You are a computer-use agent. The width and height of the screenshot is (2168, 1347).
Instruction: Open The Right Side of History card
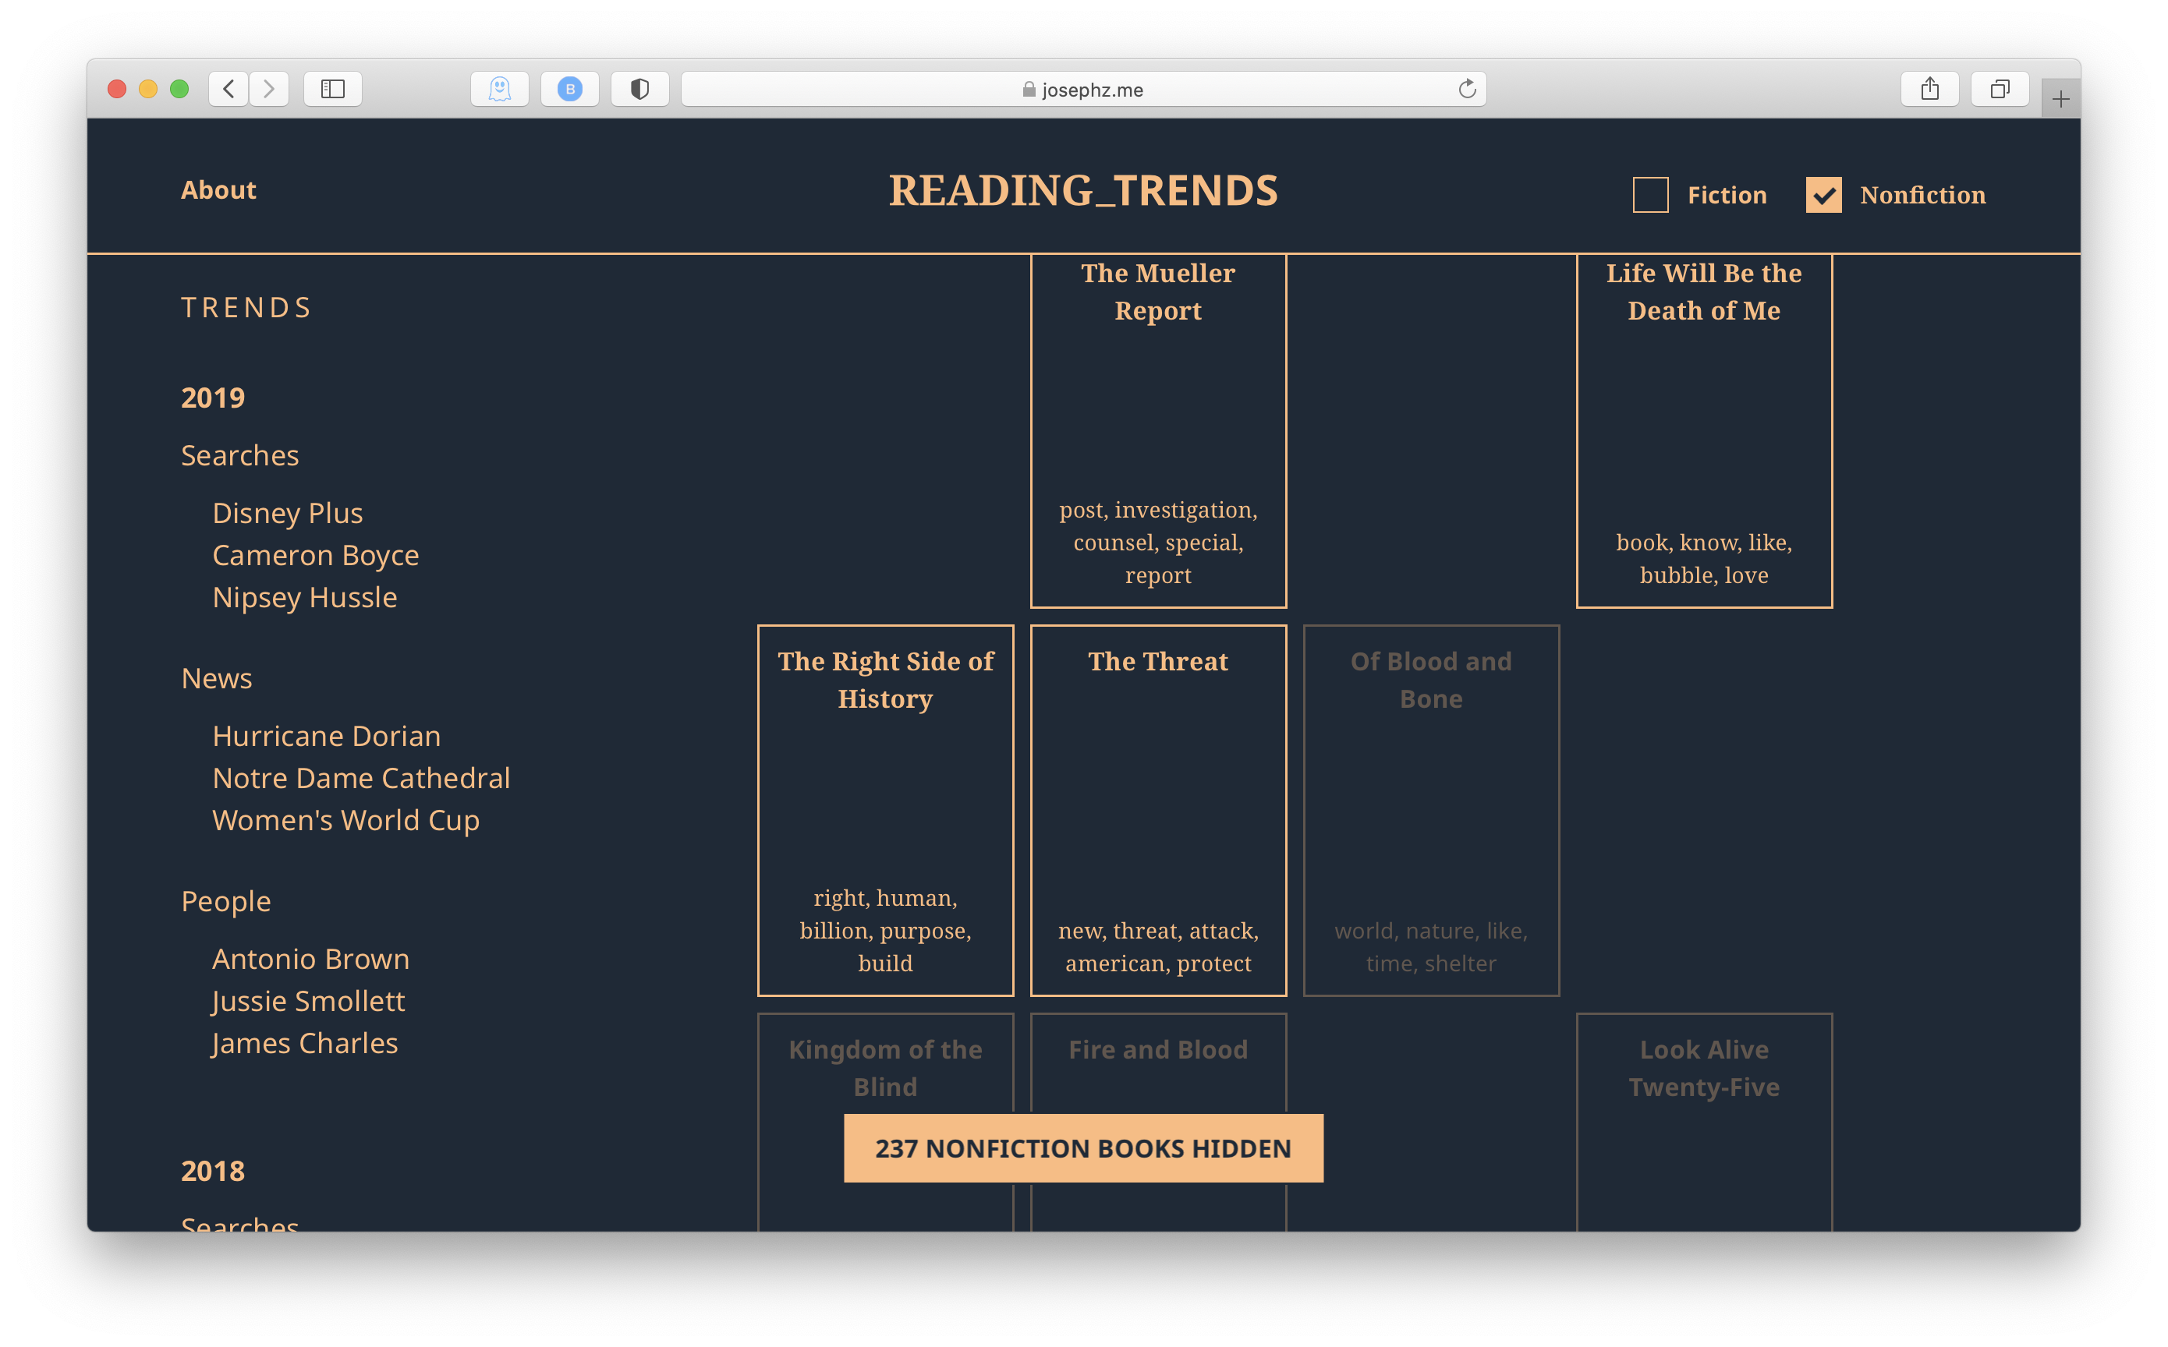click(x=886, y=811)
